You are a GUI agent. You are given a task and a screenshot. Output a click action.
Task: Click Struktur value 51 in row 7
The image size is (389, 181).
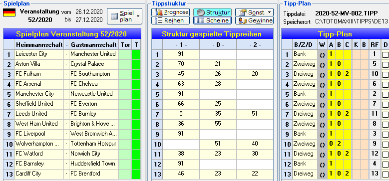(x=255, y=114)
